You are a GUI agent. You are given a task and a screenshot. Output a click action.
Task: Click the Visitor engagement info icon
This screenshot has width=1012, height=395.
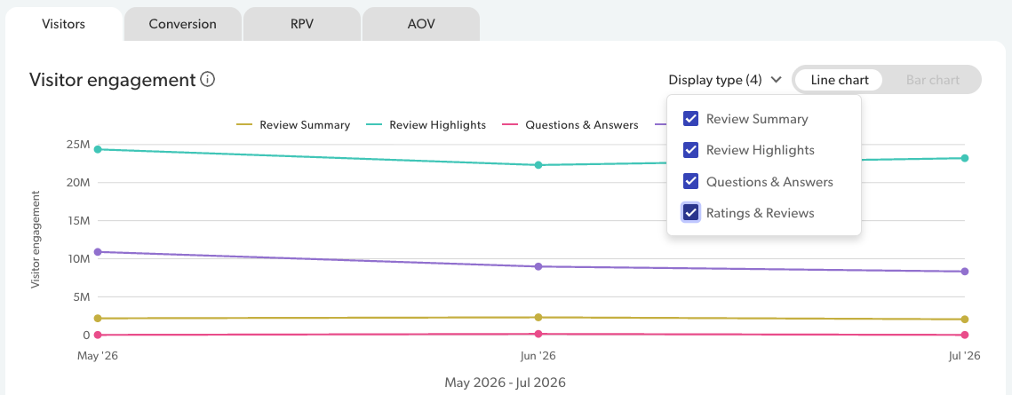(207, 80)
